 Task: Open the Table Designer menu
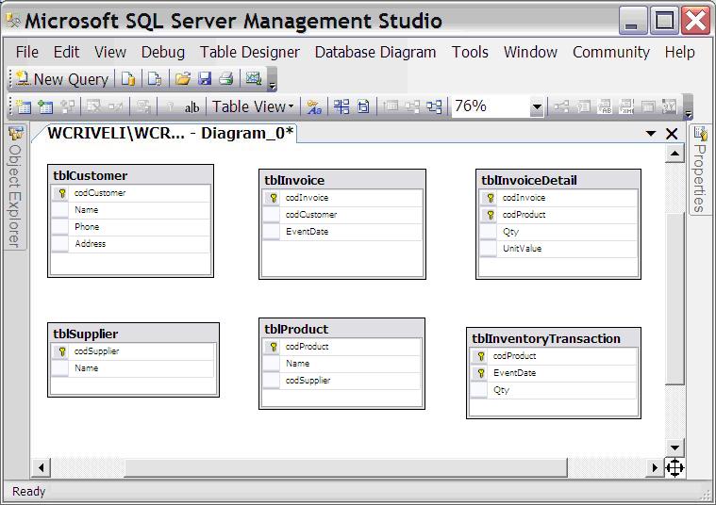coord(250,52)
